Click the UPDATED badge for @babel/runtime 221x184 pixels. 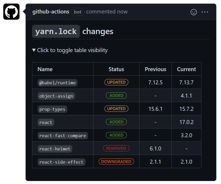[116, 82]
